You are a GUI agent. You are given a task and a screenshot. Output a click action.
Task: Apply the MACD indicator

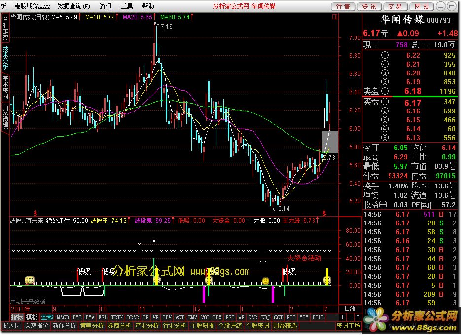[63, 318]
